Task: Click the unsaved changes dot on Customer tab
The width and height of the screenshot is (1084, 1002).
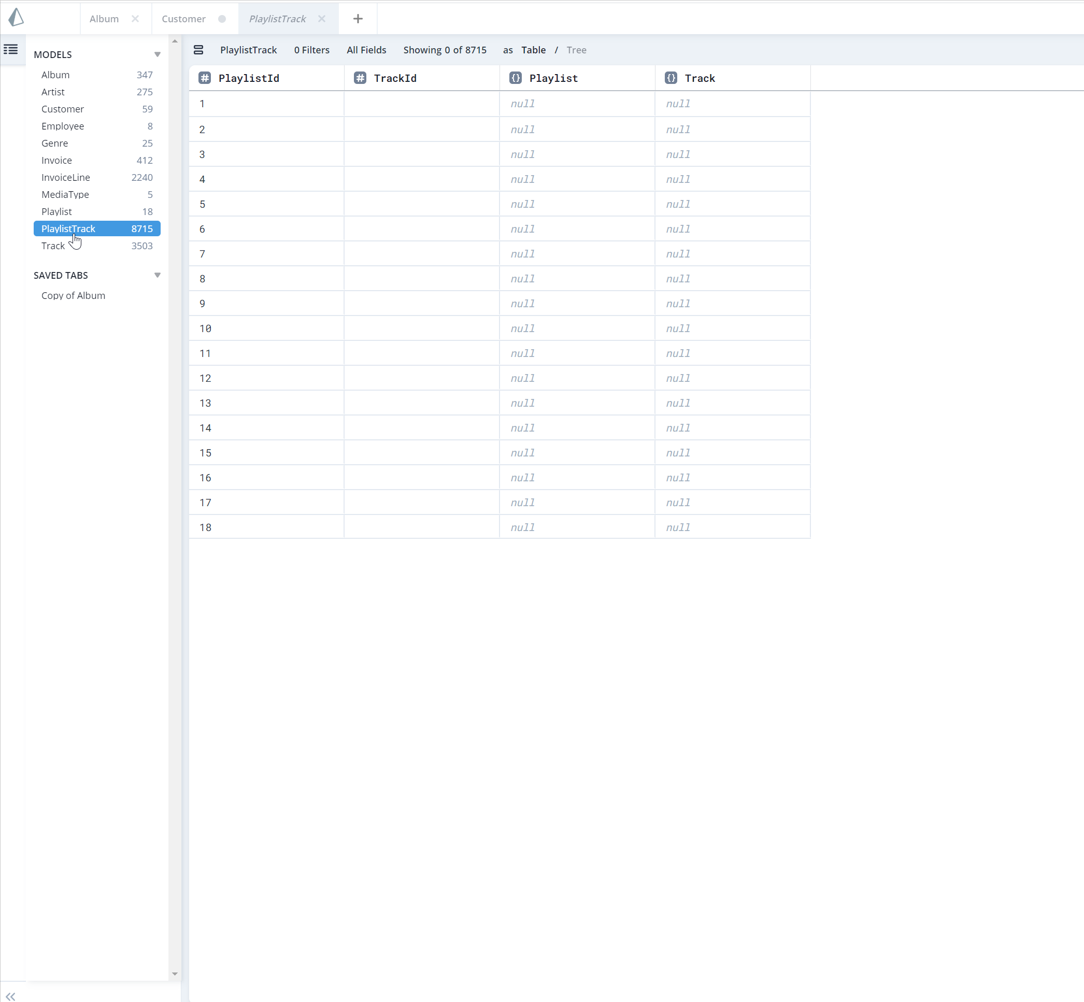Action: pyautogui.click(x=222, y=19)
